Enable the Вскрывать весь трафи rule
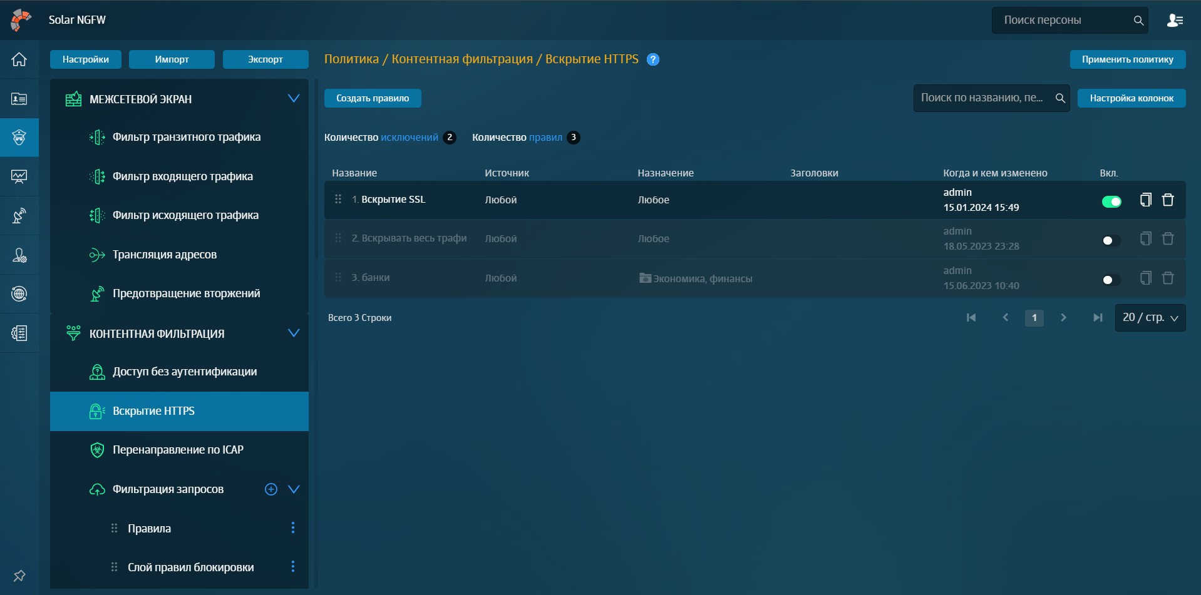 point(1111,241)
